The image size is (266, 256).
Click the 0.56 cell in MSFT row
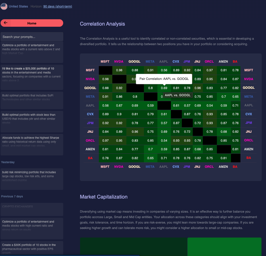[164, 70]
